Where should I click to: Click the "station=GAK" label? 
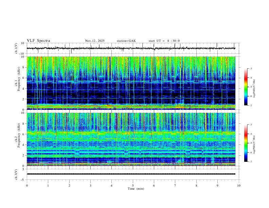126,41
